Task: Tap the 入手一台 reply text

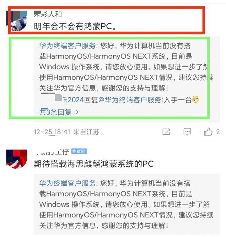Action: [x=177, y=100]
